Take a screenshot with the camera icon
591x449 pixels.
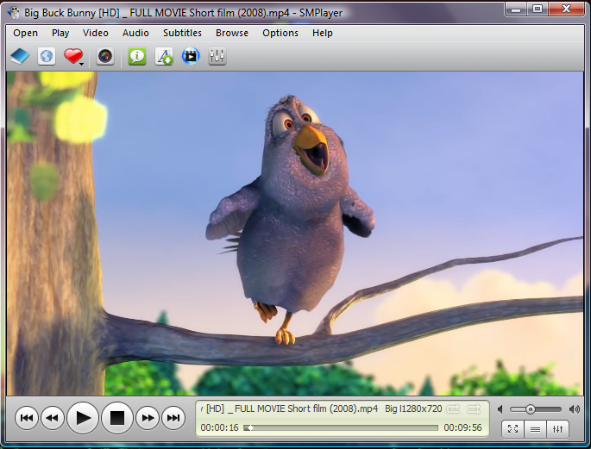click(104, 57)
